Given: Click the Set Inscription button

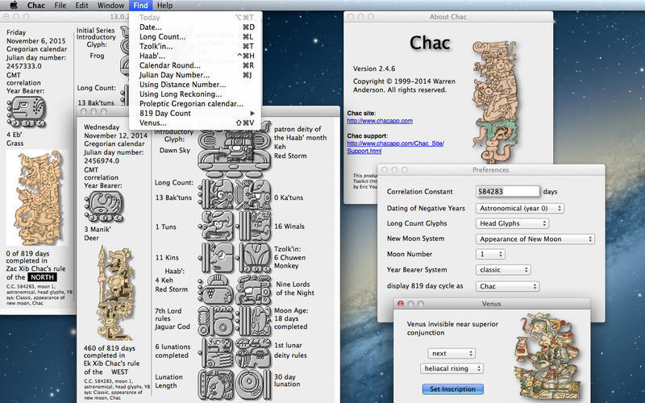Looking at the screenshot, I should tap(452, 389).
